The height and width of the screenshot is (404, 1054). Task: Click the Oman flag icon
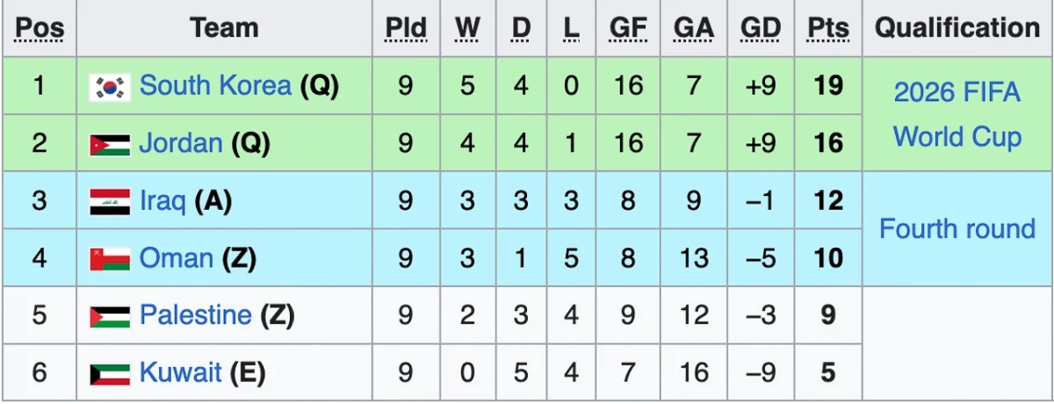click(110, 259)
